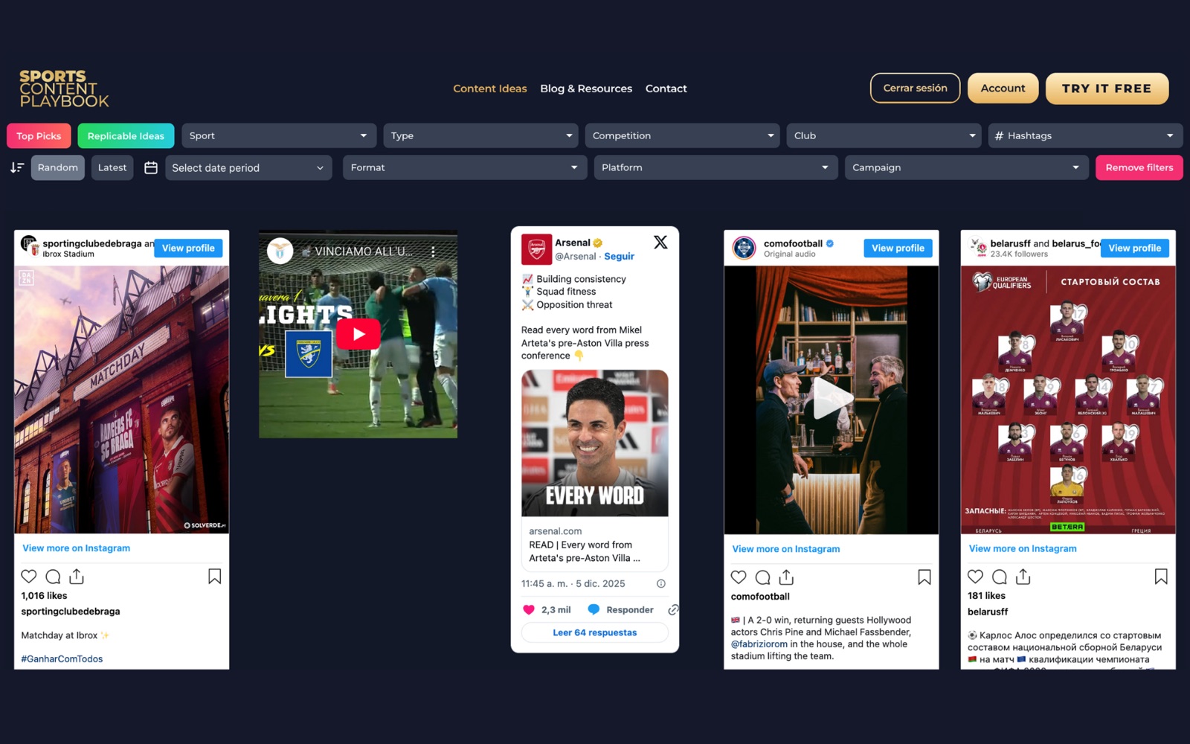Open the Type dropdown
The image size is (1190, 744).
(480, 135)
